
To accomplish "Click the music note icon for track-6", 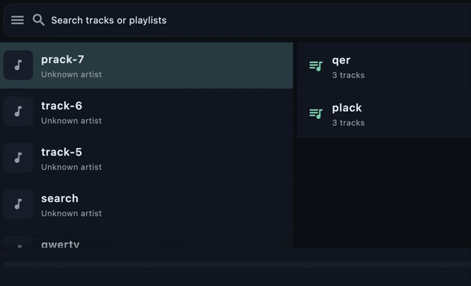I will pyautogui.click(x=18, y=111).
